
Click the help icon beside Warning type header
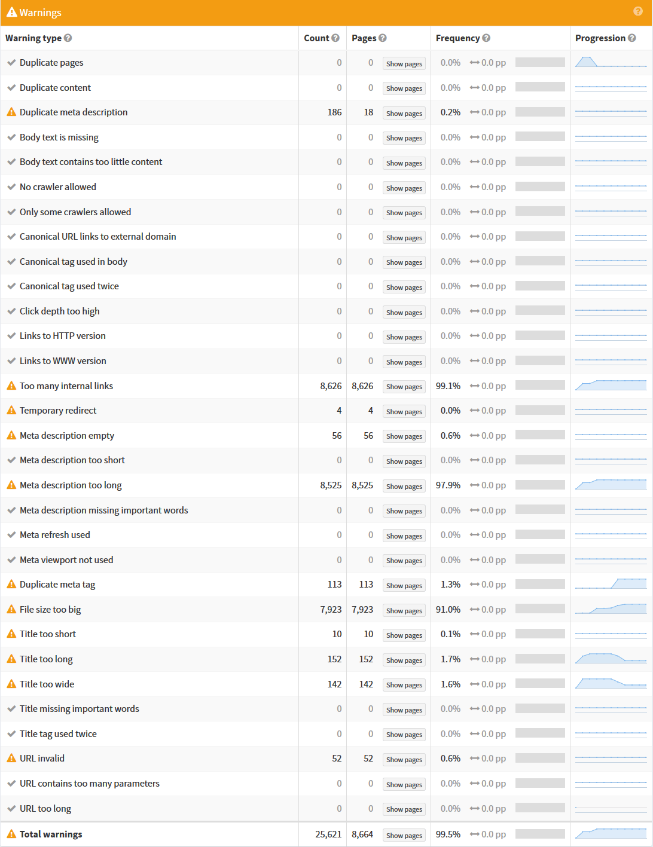(x=68, y=38)
